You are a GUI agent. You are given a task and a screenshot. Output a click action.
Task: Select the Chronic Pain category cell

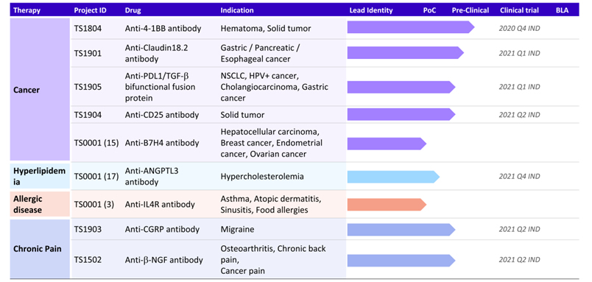pyautogui.click(x=40, y=249)
